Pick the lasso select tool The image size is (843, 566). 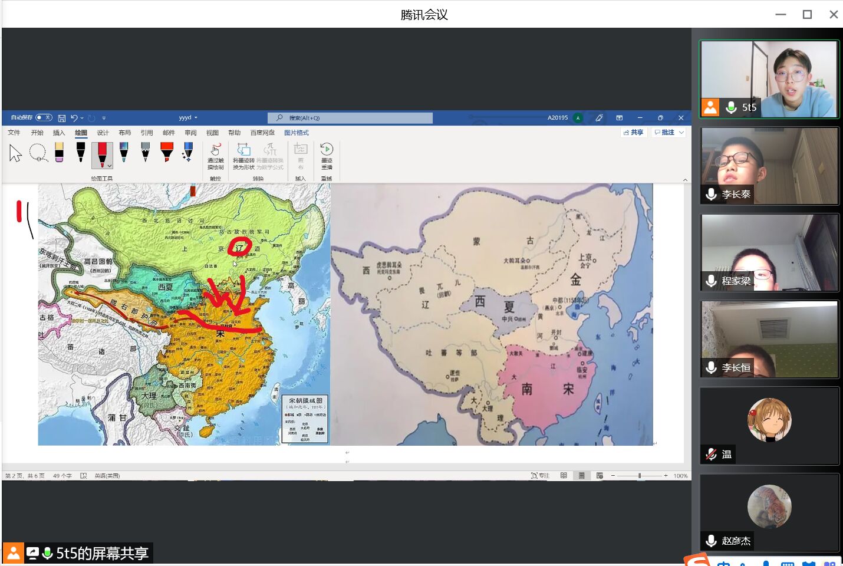[x=38, y=153]
